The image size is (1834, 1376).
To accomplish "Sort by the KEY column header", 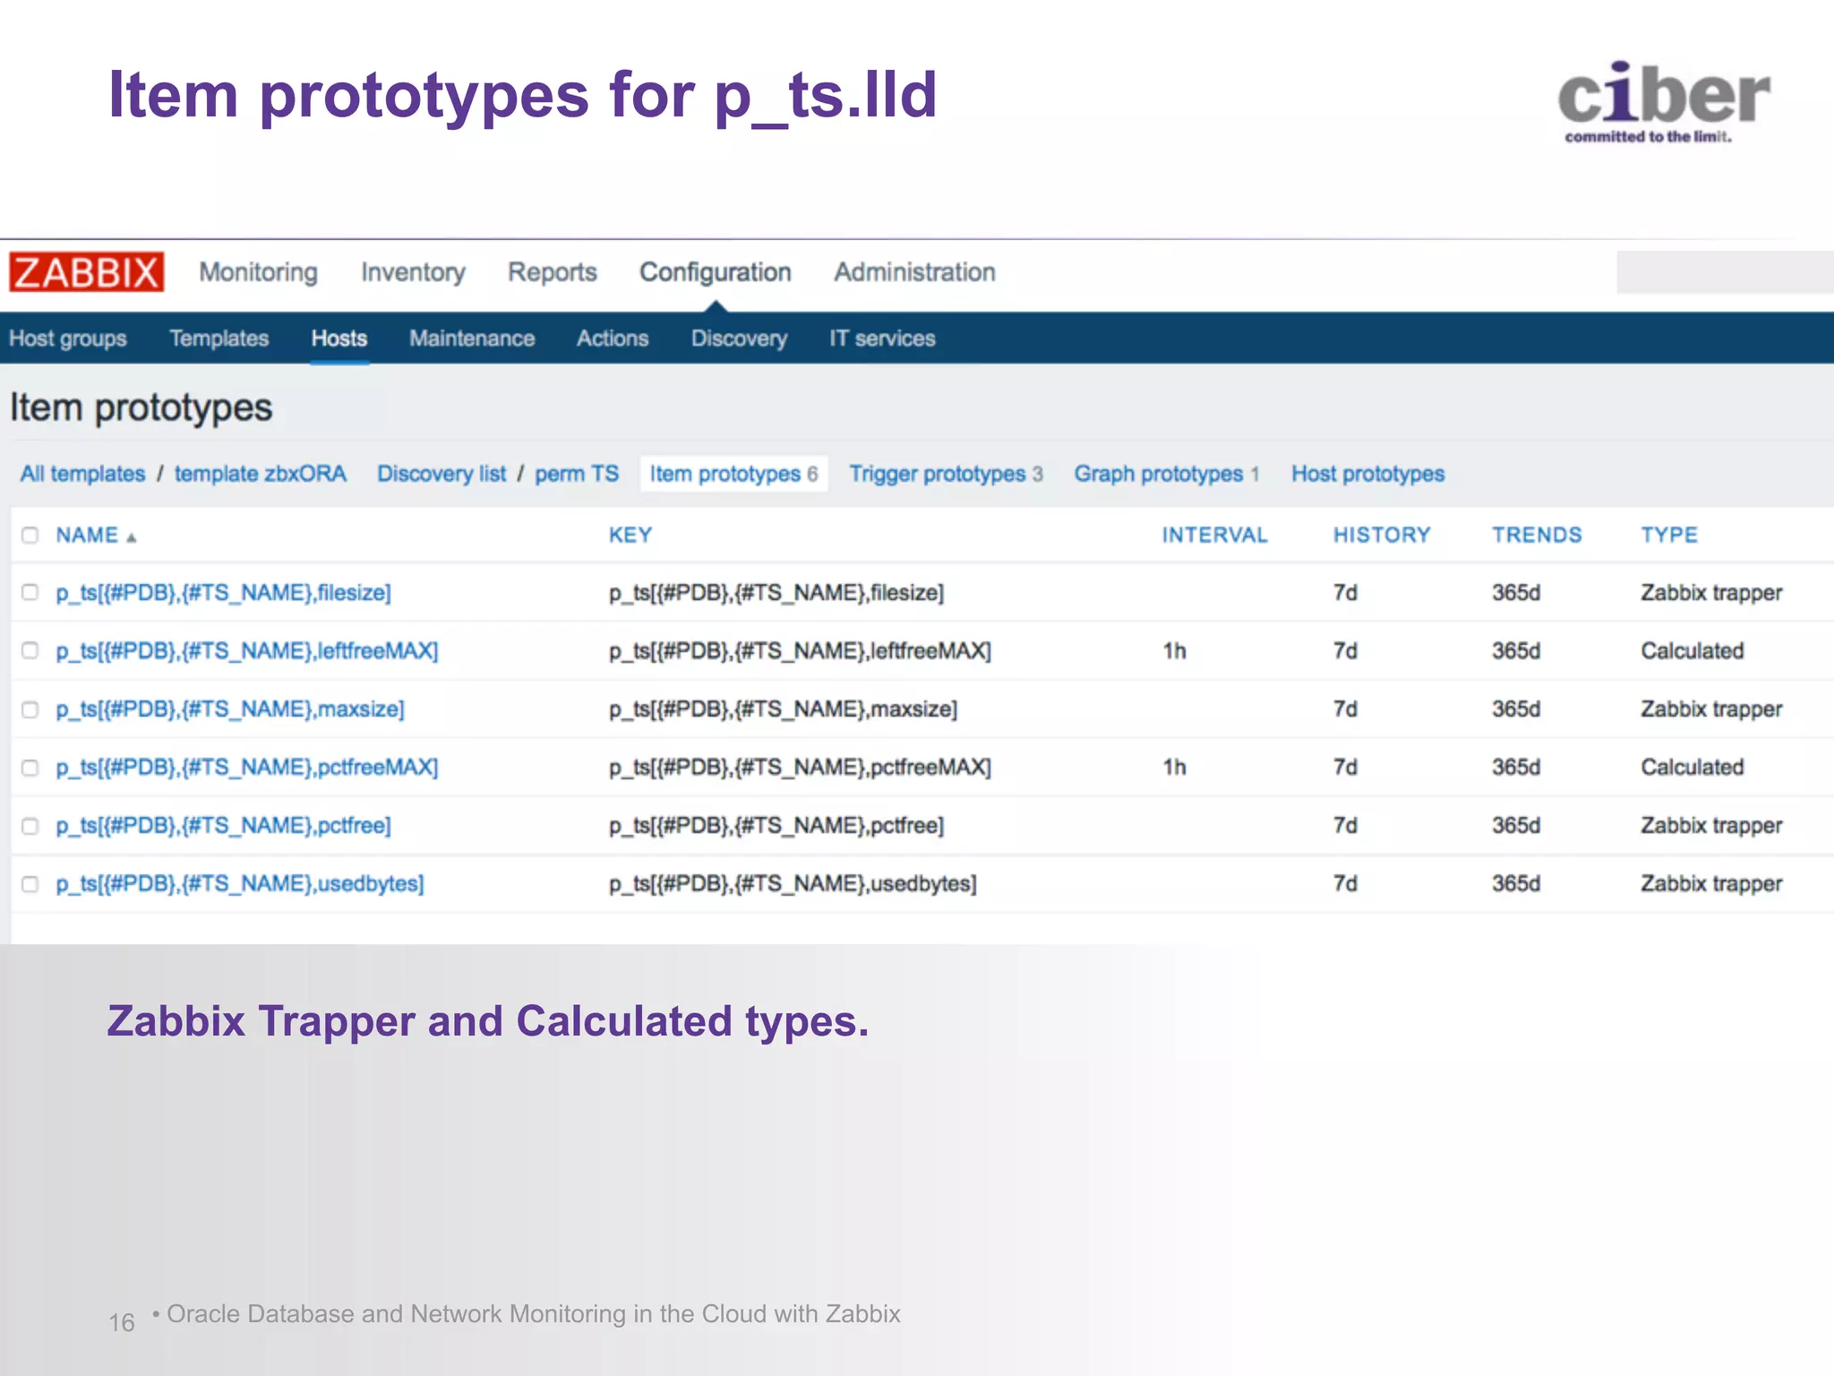I will point(630,536).
